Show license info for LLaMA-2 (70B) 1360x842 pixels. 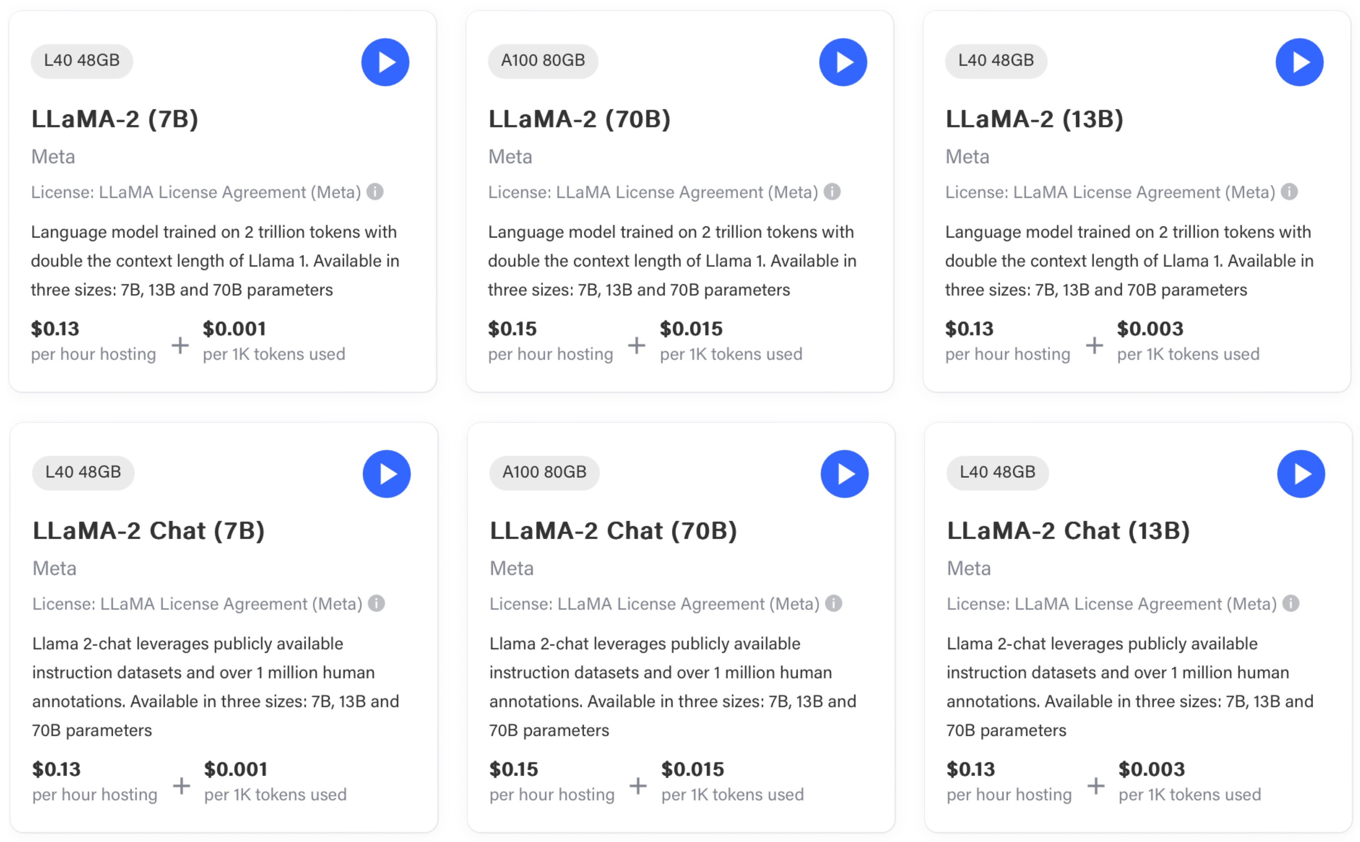point(832,192)
